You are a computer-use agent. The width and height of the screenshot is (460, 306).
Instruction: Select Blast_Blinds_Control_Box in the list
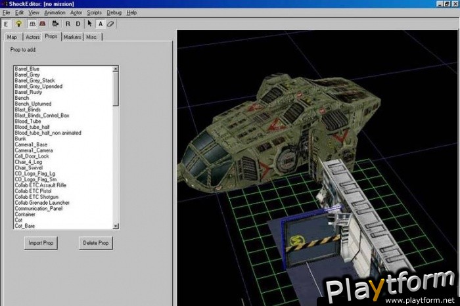pyautogui.click(x=42, y=116)
